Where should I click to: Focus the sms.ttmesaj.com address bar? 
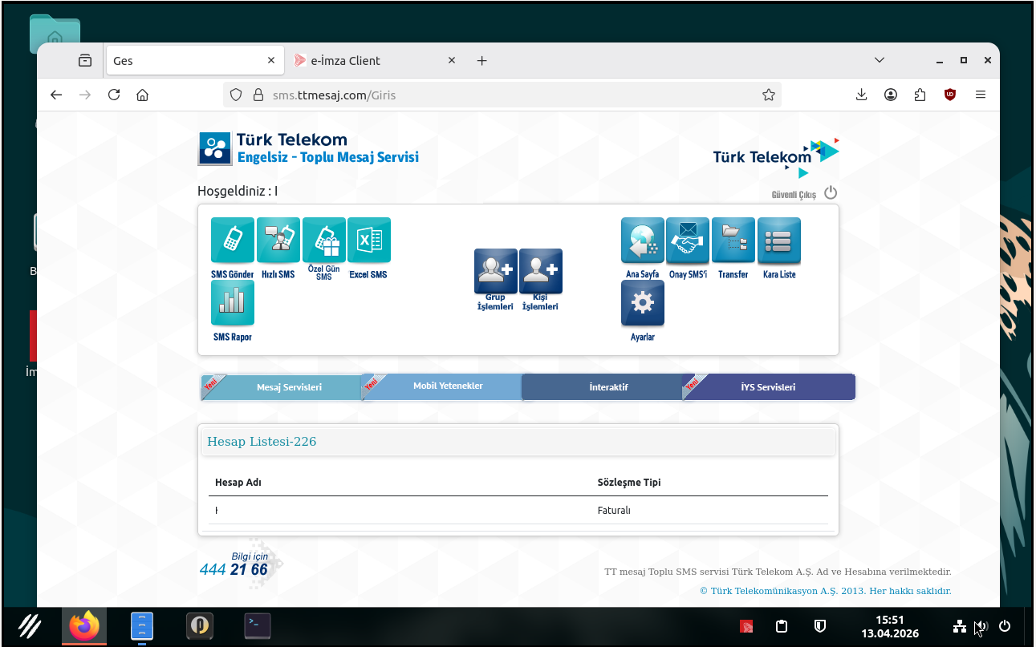(x=502, y=95)
